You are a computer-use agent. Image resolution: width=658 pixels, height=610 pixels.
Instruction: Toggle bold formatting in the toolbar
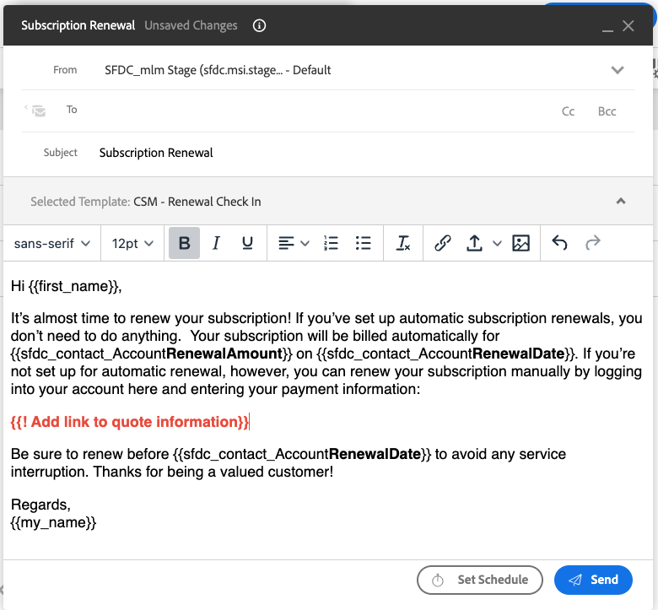point(184,243)
